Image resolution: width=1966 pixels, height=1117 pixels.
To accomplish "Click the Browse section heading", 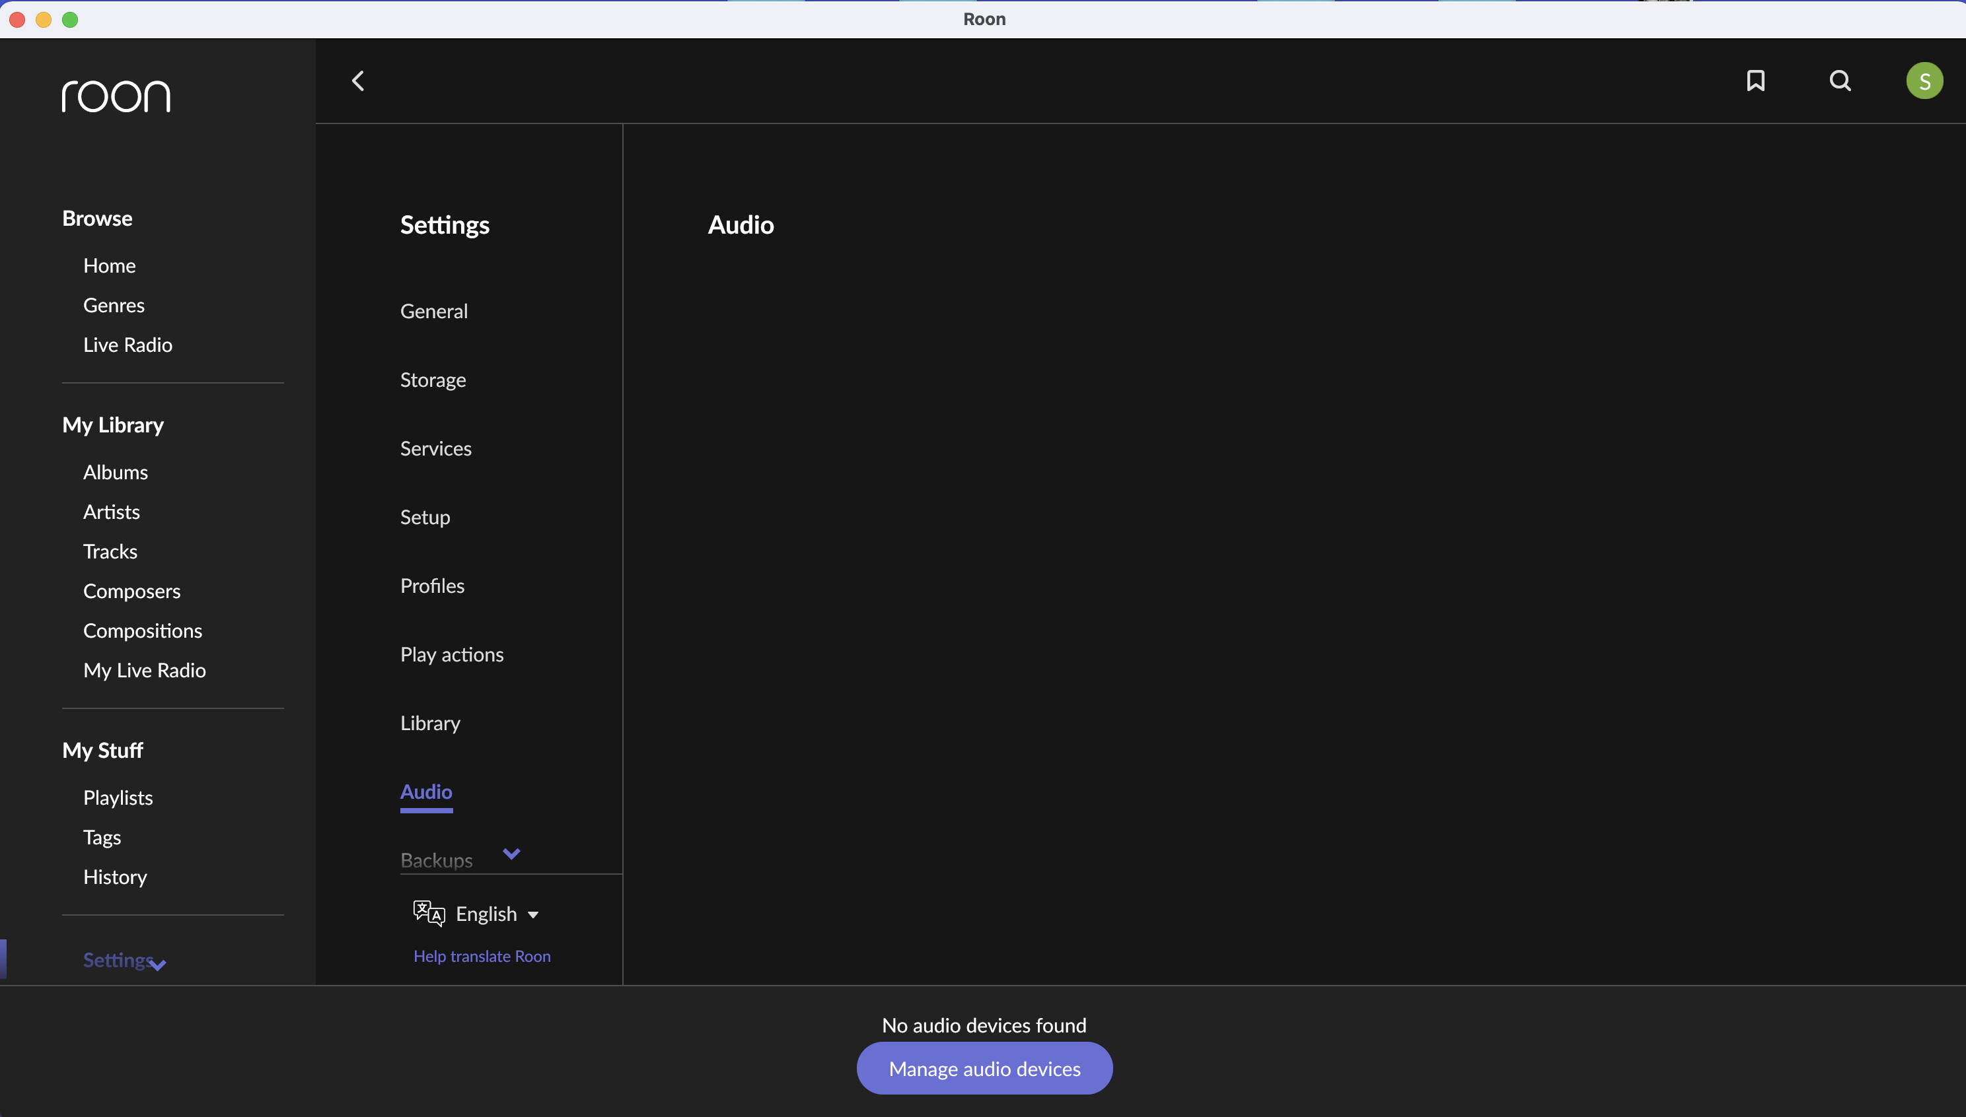I will pos(96,219).
